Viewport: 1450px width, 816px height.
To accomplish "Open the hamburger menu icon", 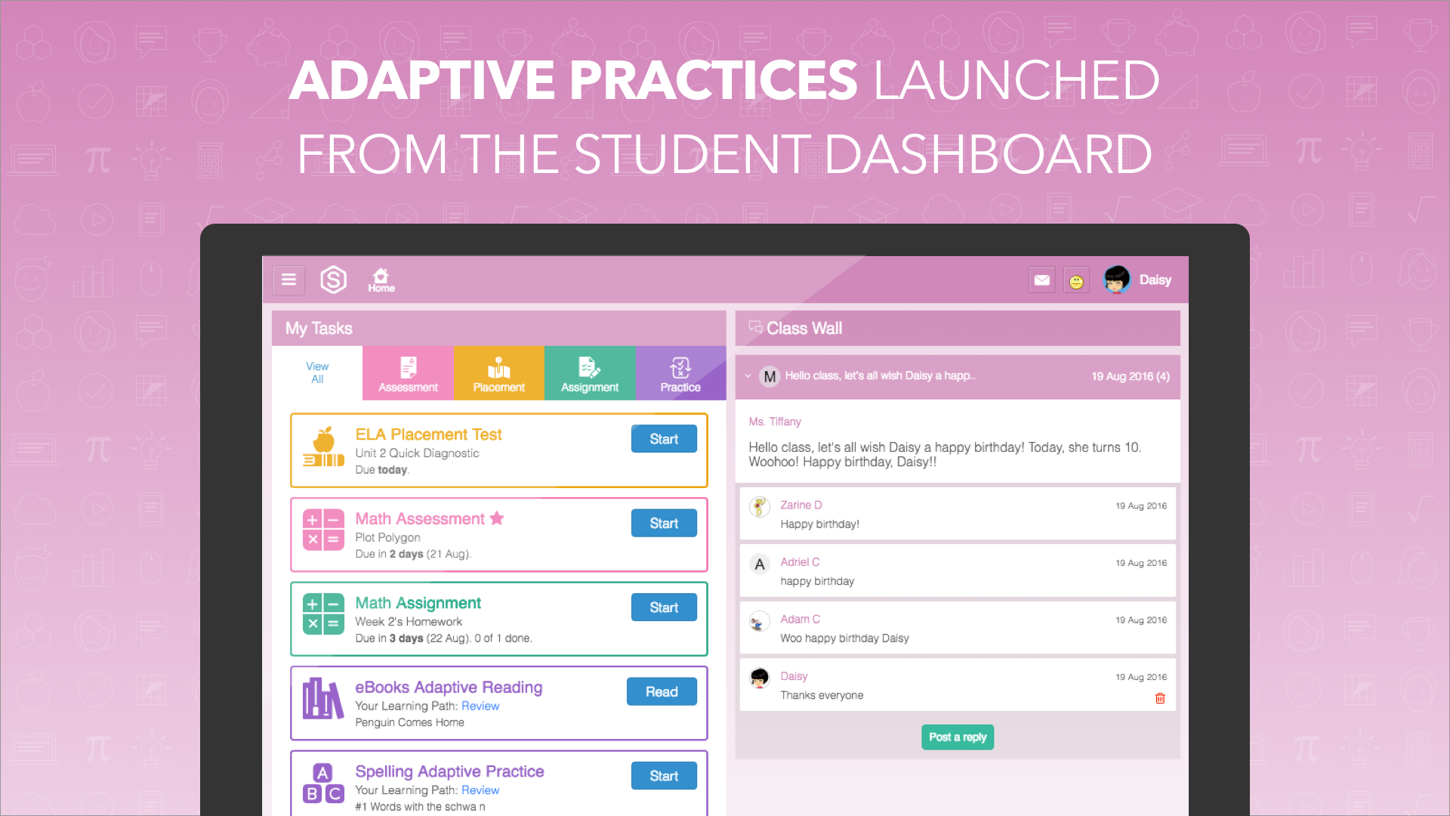I will (288, 280).
